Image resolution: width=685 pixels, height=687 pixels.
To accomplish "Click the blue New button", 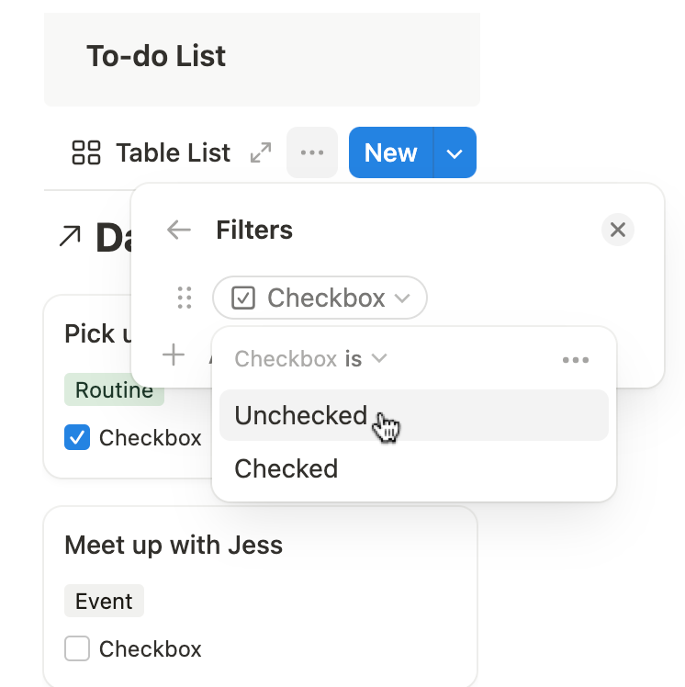I will 390,152.
